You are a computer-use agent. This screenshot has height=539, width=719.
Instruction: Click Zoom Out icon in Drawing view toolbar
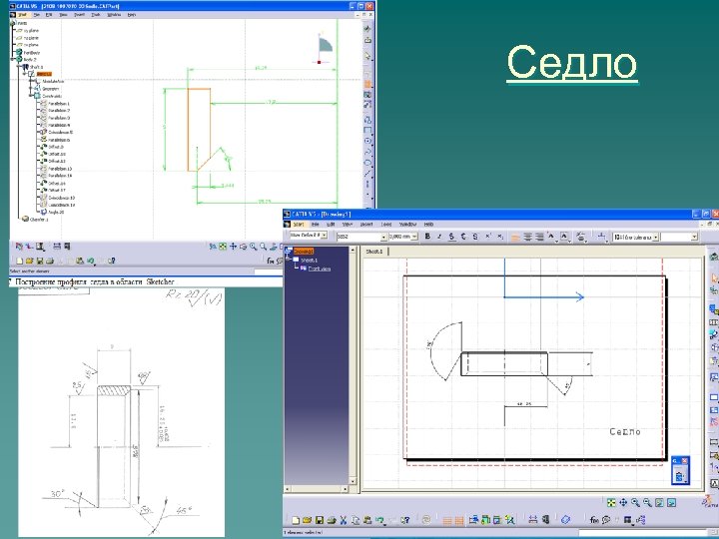click(647, 503)
